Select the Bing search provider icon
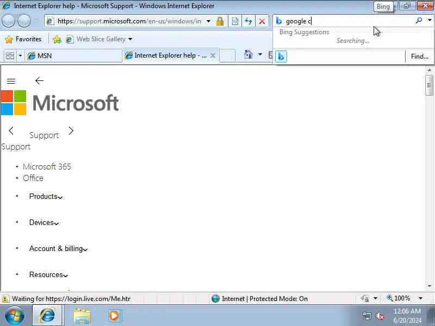The width and height of the screenshot is (435, 326). tap(281, 57)
